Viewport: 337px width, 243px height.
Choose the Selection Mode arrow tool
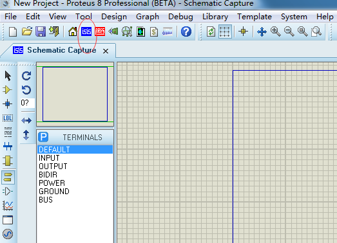point(8,76)
